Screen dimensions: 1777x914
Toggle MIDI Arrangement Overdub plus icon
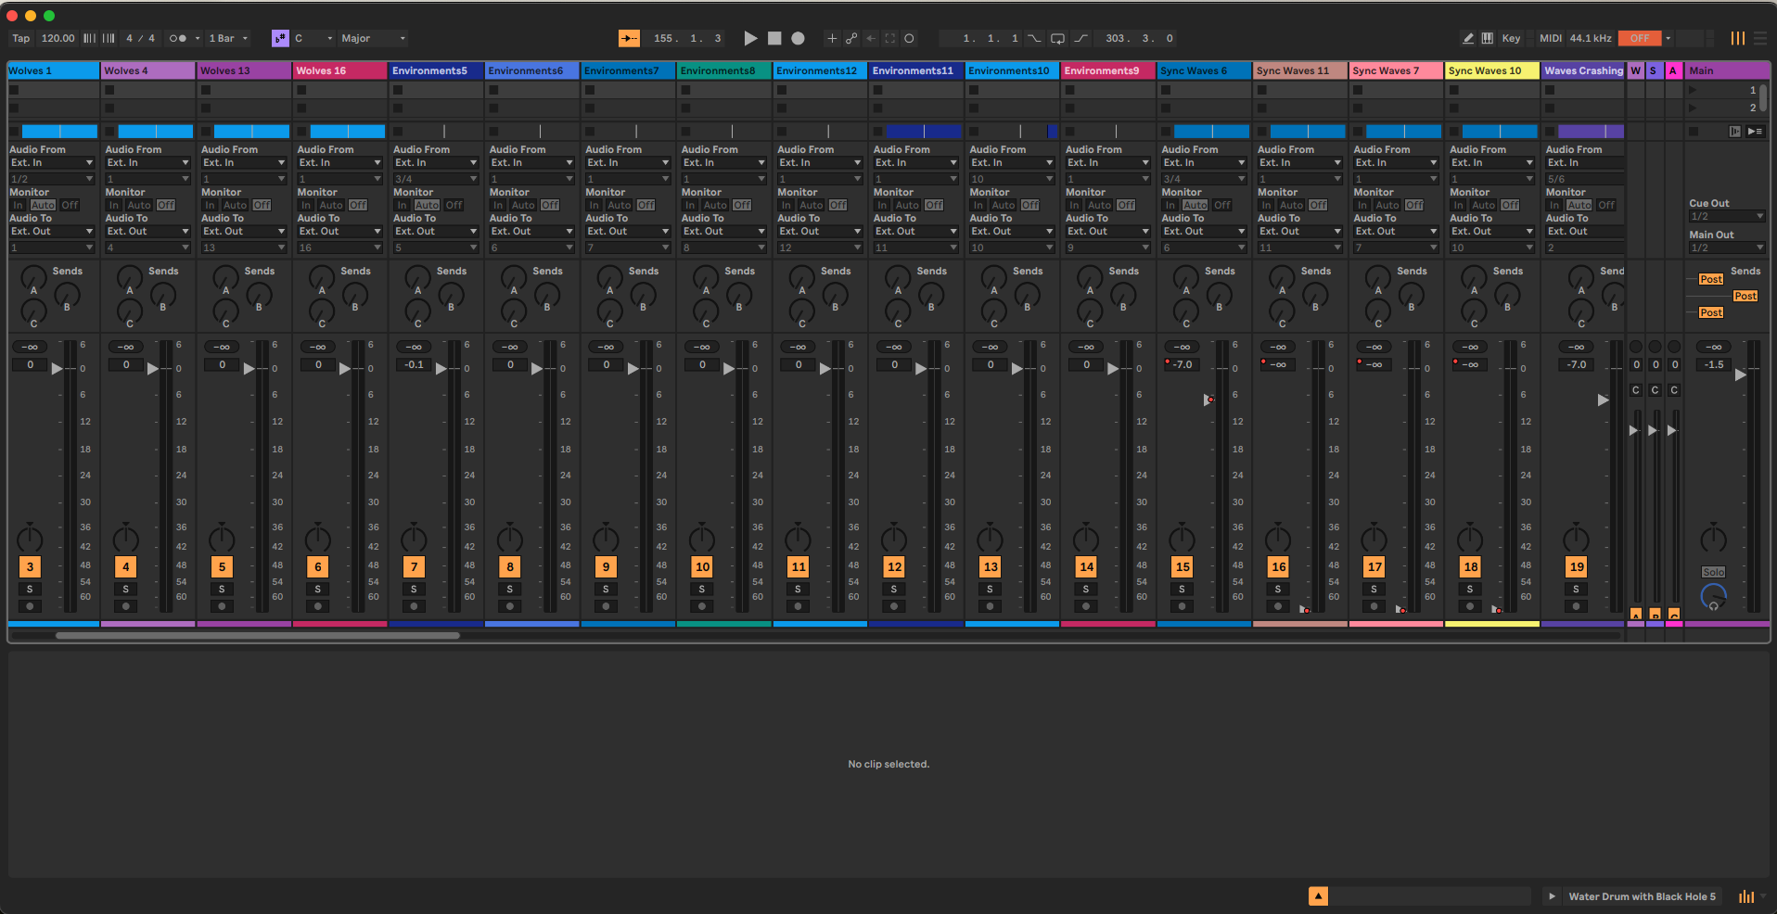(832, 38)
